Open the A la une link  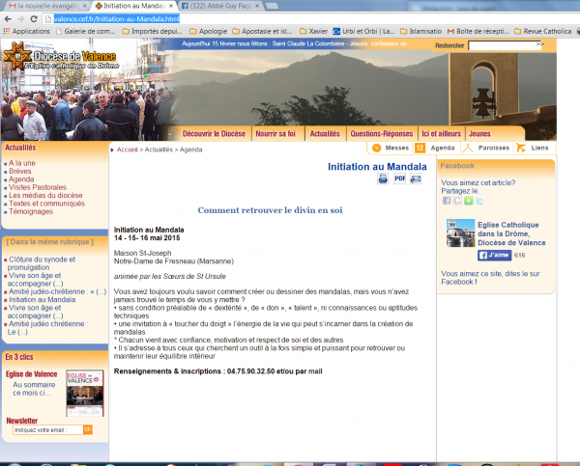(22, 163)
